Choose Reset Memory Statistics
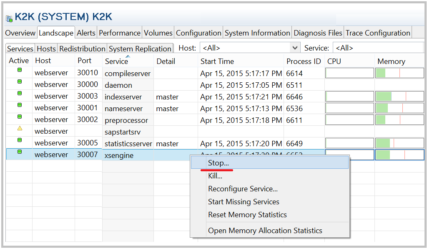Screen dimensions: 427x249 tap(270, 215)
